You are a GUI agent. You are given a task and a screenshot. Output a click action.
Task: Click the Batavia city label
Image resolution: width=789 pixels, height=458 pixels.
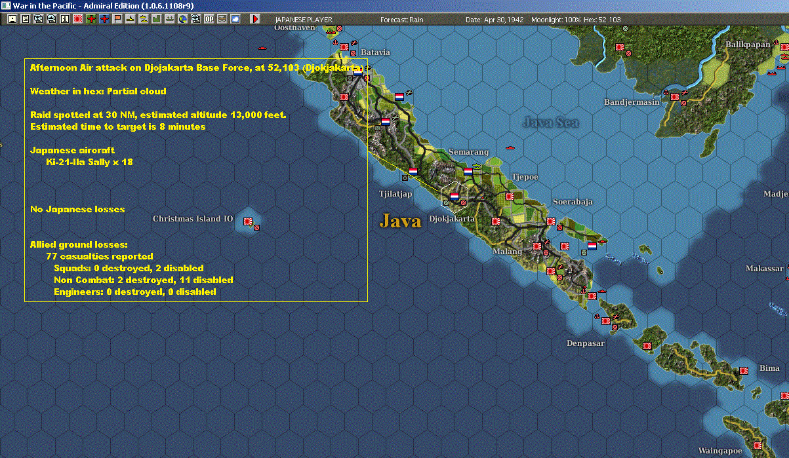pos(376,52)
